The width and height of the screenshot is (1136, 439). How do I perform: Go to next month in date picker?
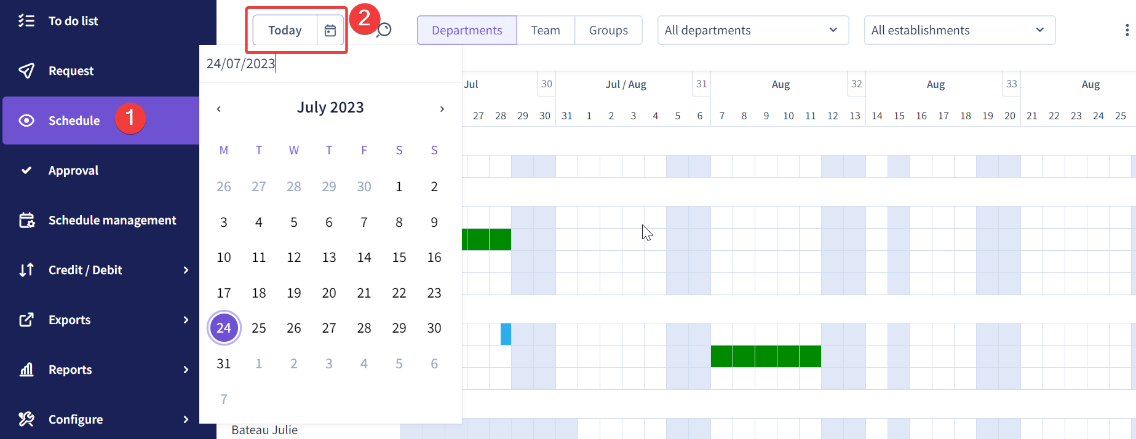click(x=442, y=109)
